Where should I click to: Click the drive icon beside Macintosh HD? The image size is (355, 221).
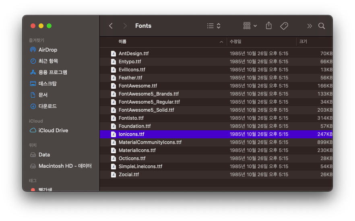pyautogui.click(x=33, y=166)
